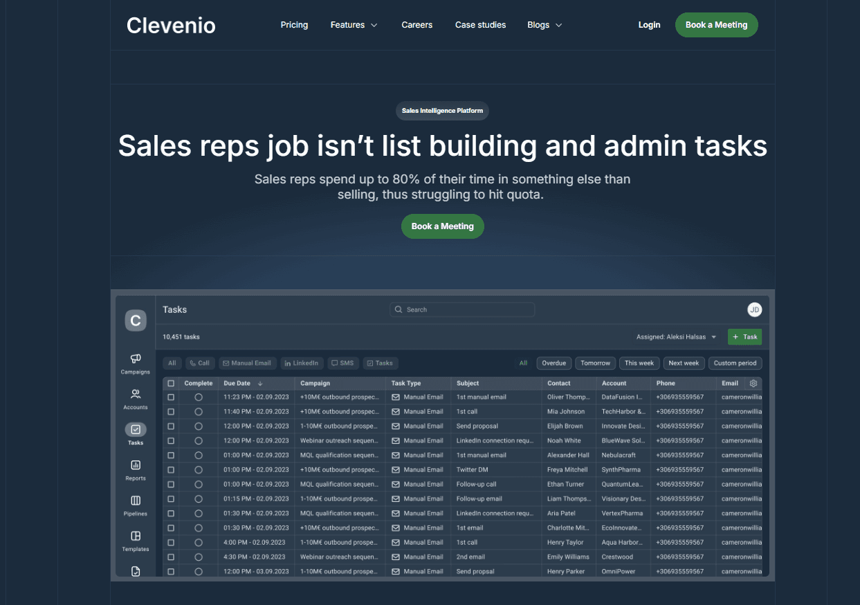The width and height of the screenshot is (860, 605).
Task: Open the Pipelines sidebar icon
Action: point(136,500)
